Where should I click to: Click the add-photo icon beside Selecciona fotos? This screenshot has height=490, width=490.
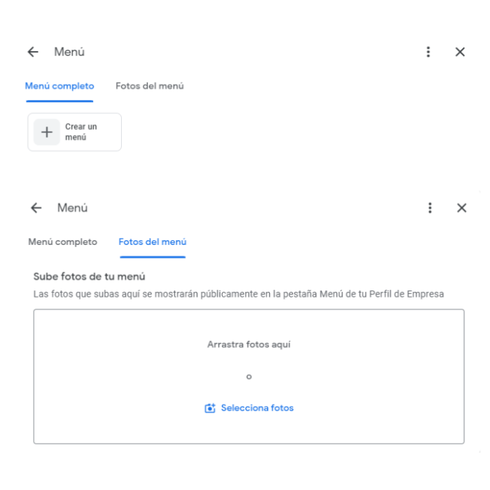pyautogui.click(x=210, y=408)
